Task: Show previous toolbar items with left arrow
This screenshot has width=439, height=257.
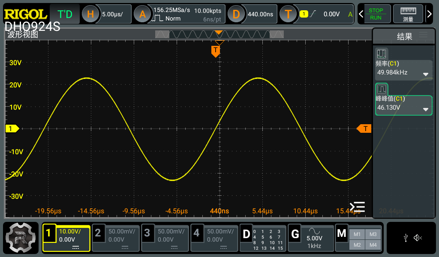Action: pos(361,14)
